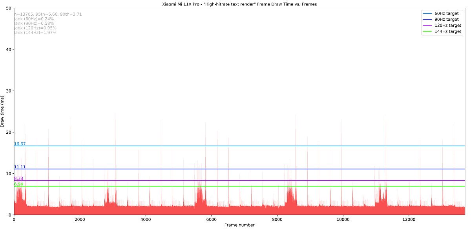Click the "40" tick on the draw time axis
471x231 pixels.
[9, 49]
